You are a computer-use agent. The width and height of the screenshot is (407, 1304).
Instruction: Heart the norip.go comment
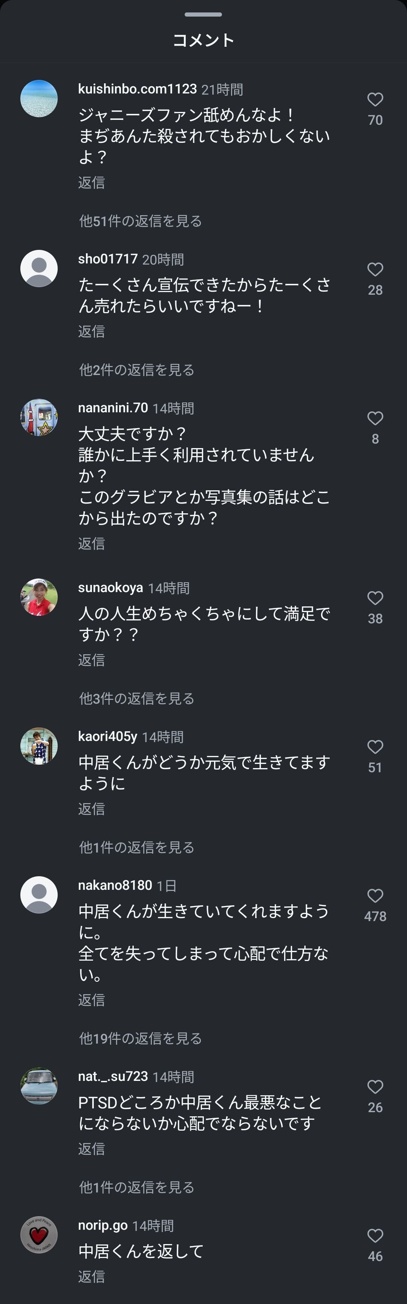click(x=375, y=1235)
